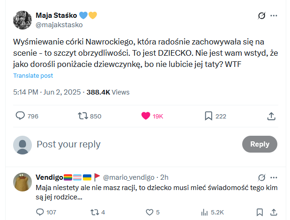
Task: Reply to Vendigo's comment
Action: 40,212
